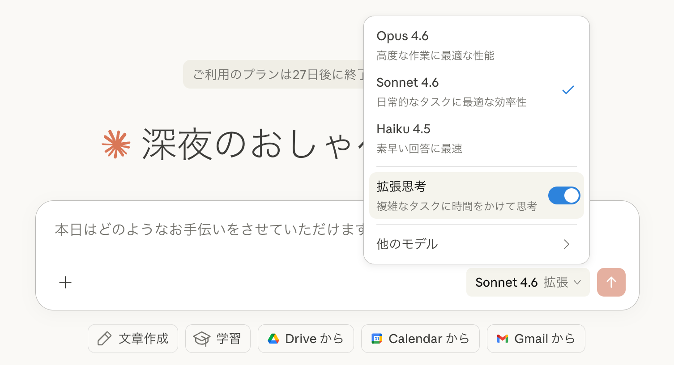Click the plus icon to add attachments
The image size is (674, 365).
(65, 282)
